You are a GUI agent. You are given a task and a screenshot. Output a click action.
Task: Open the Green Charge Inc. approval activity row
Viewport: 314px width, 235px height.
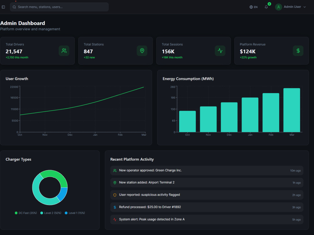207,170
